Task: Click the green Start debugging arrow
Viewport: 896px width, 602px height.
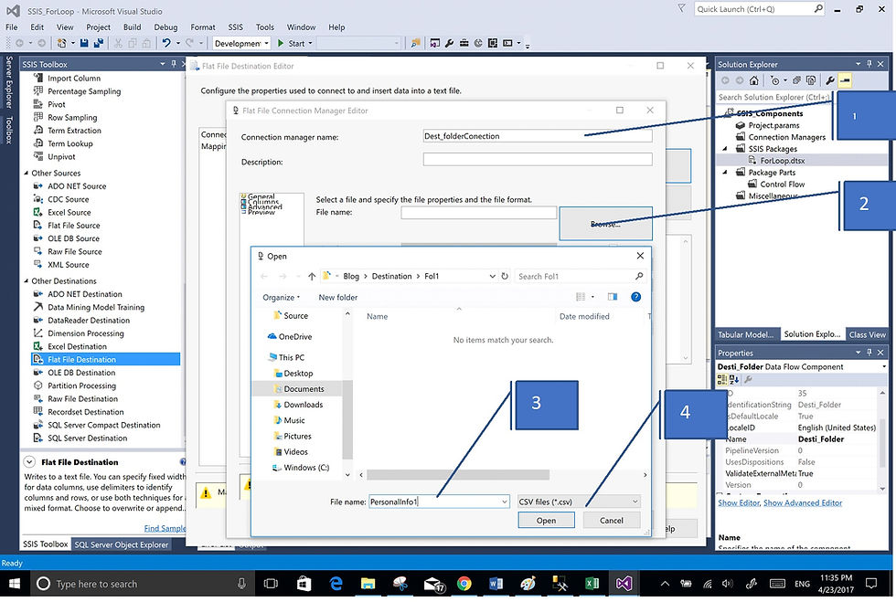Action: (x=281, y=43)
